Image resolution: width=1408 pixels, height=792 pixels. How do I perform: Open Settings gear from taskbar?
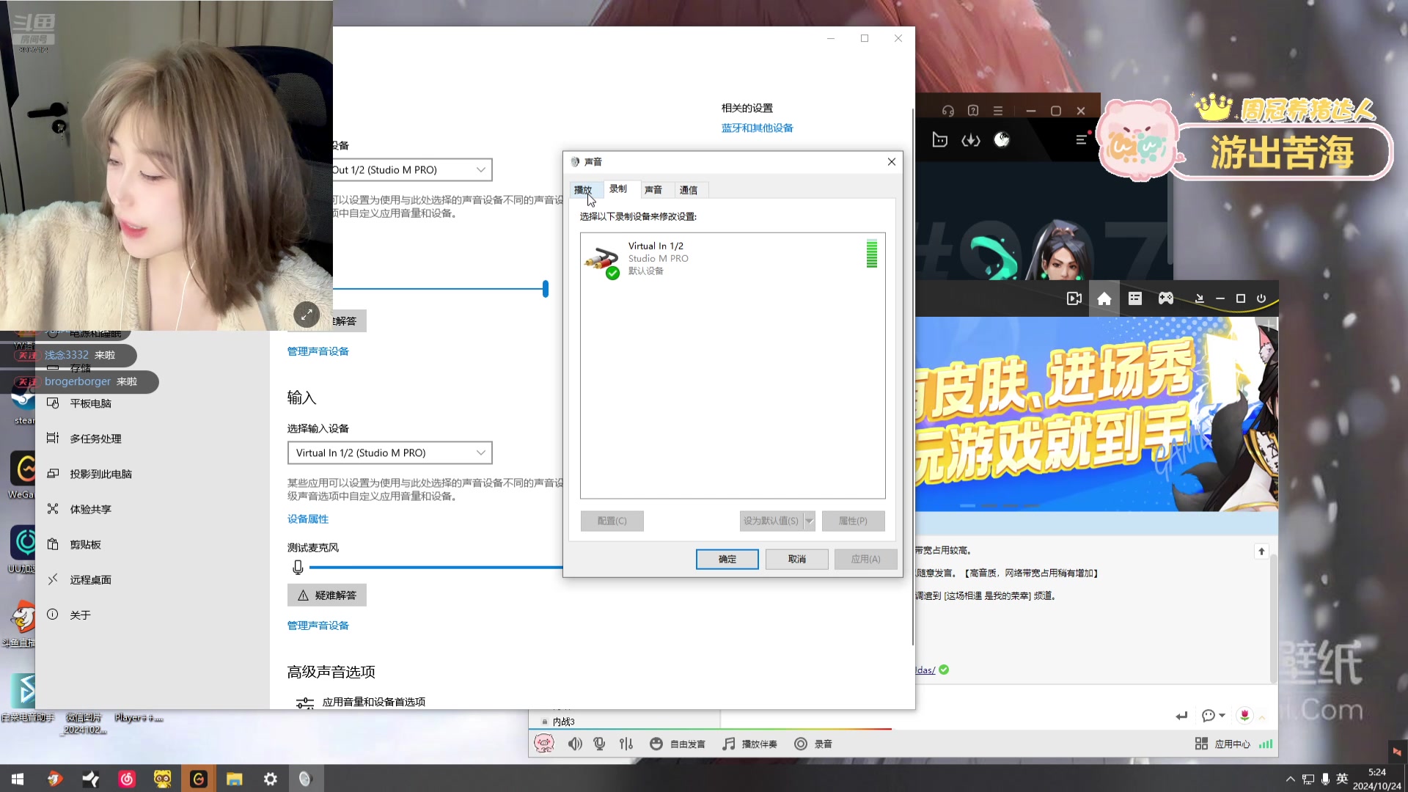point(271,779)
